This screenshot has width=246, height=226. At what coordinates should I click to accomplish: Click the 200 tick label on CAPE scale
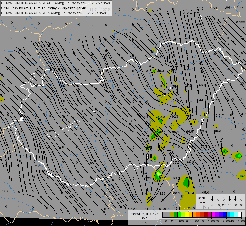(x=174, y=221)
